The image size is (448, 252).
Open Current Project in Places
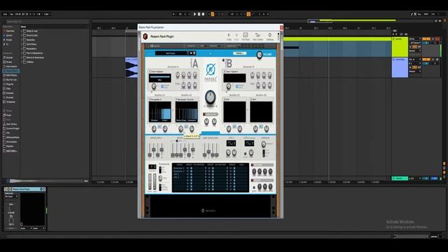pyautogui.click(x=11, y=129)
